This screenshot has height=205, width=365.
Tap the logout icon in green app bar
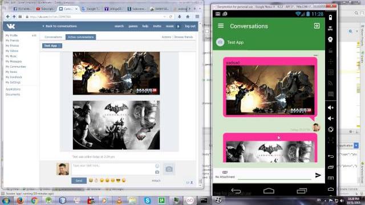pos(317,26)
